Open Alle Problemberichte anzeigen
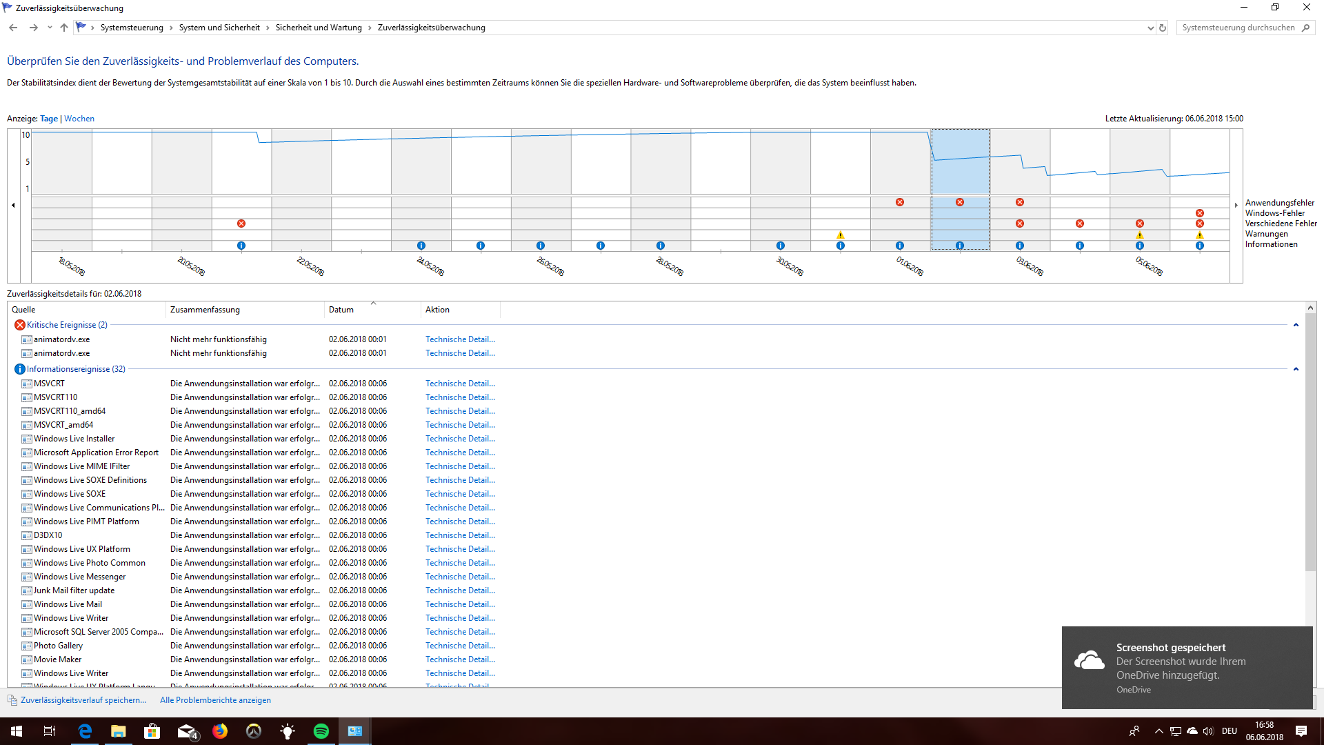The image size is (1324, 745). click(x=215, y=700)
